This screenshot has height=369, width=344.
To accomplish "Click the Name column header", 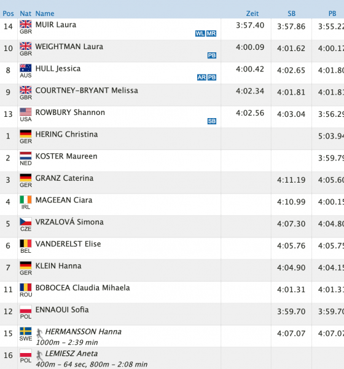I will (45, 14).
